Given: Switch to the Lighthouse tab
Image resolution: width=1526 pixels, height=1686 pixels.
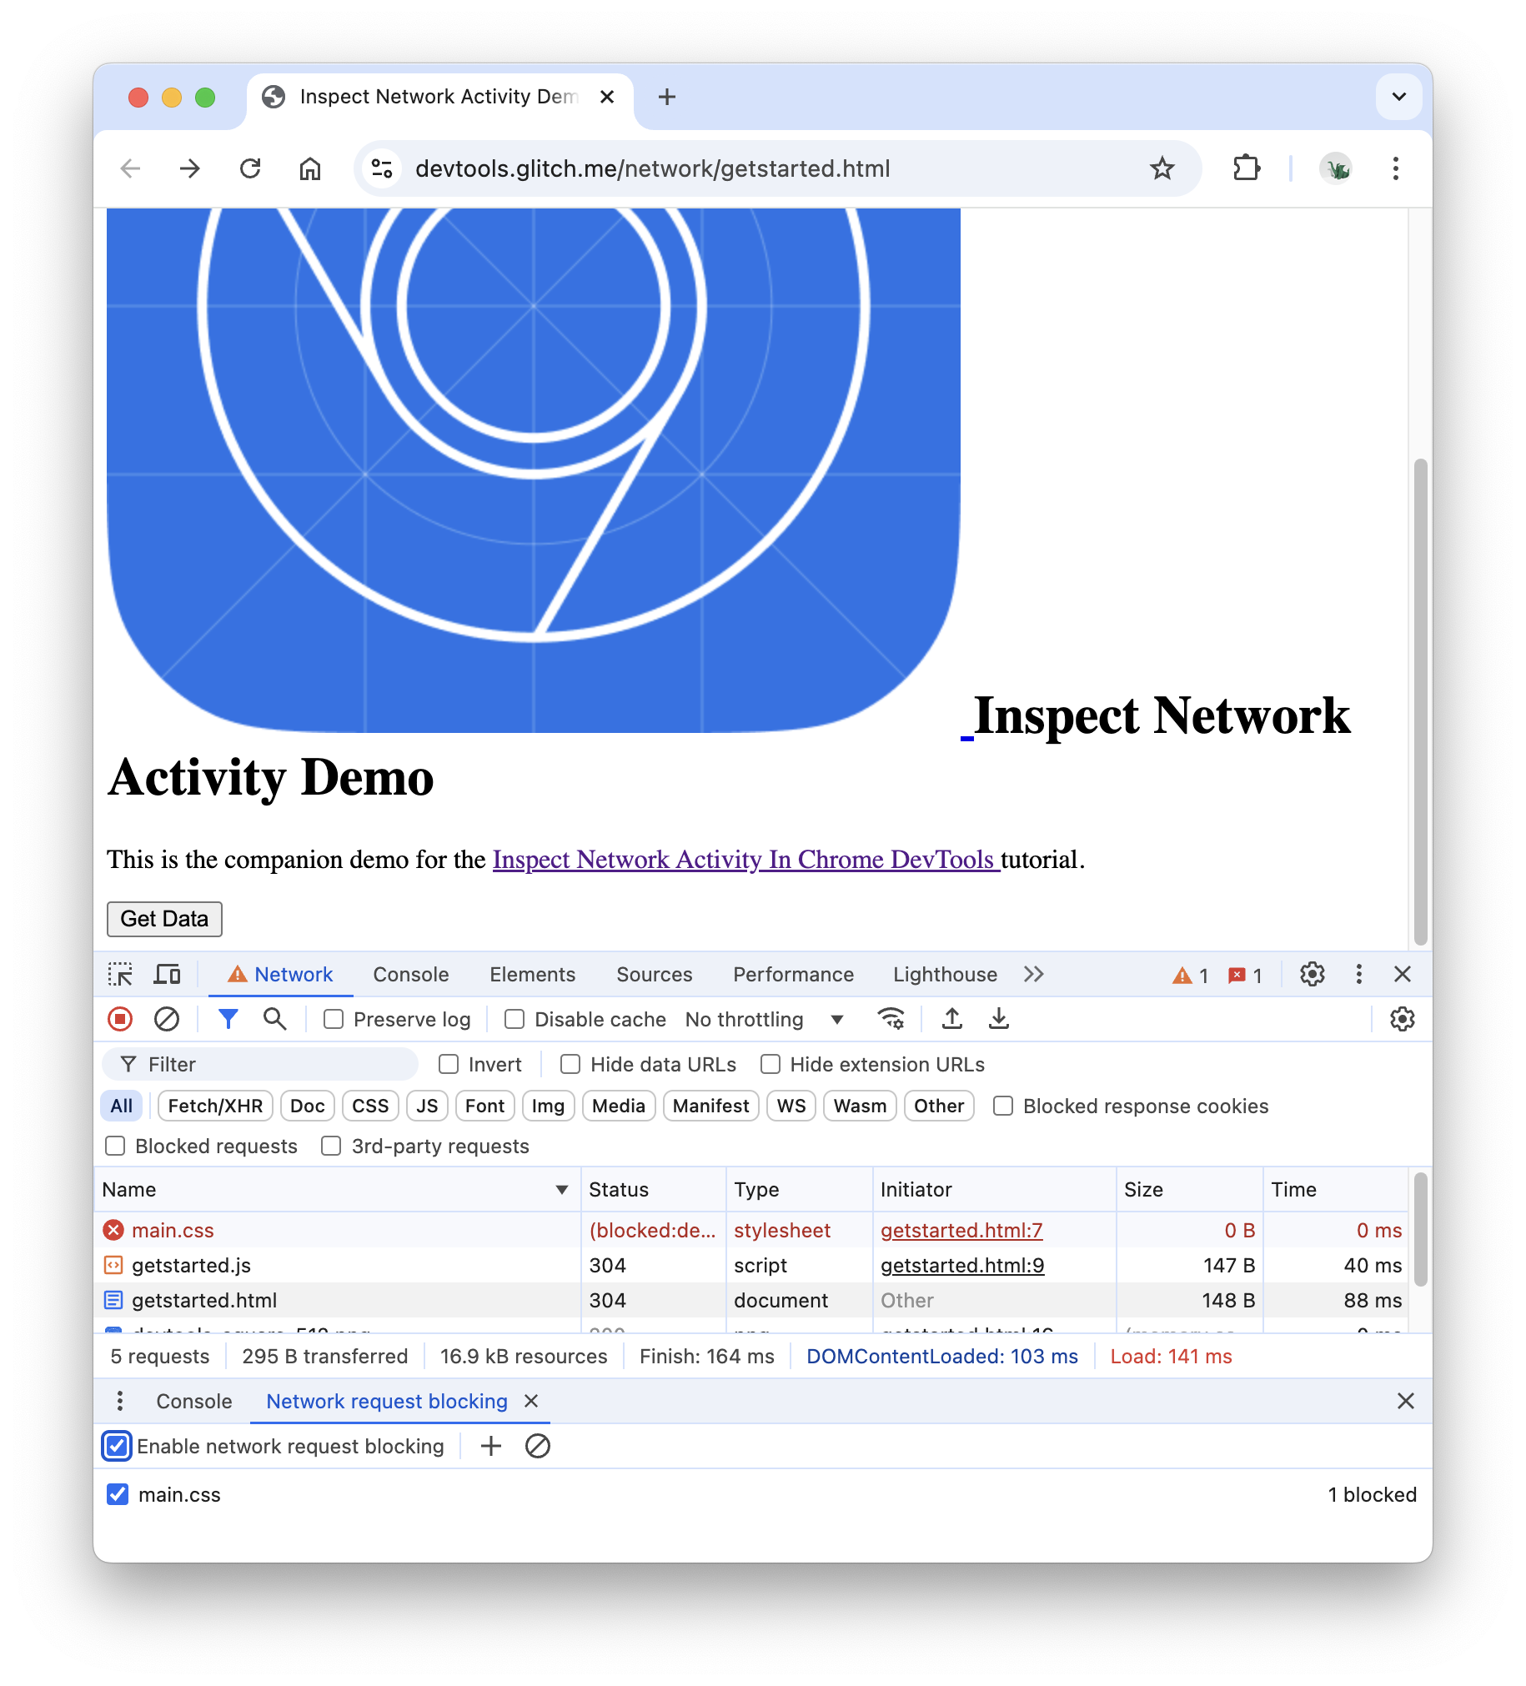Looking at the screenshot, I should tap(944, 974).
